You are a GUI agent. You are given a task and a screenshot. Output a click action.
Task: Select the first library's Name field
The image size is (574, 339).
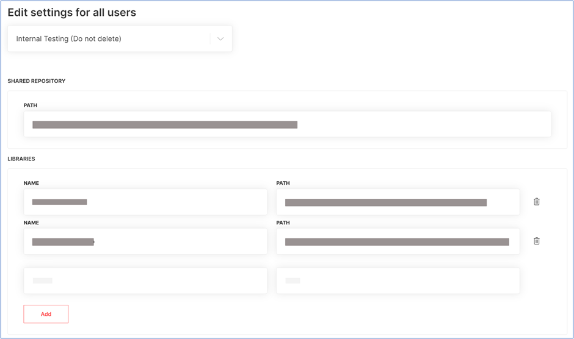145,202
